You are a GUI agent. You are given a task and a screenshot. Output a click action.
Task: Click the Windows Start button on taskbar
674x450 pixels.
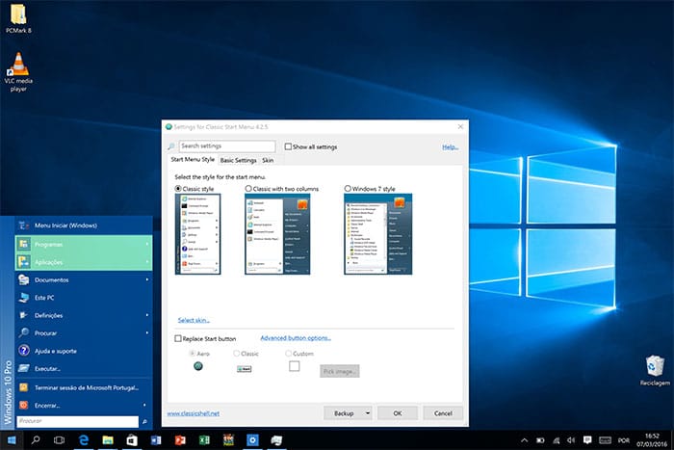pos(12,439)
